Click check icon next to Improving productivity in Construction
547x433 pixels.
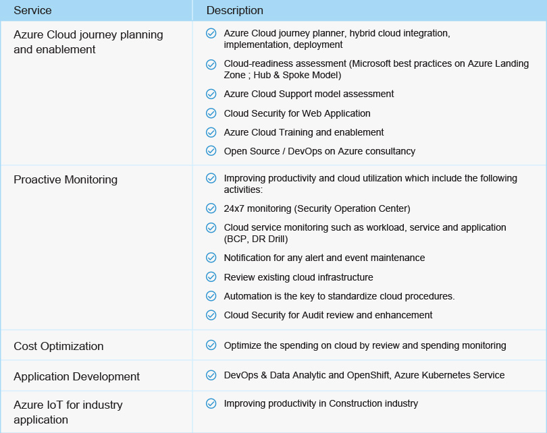pos(211,403)
